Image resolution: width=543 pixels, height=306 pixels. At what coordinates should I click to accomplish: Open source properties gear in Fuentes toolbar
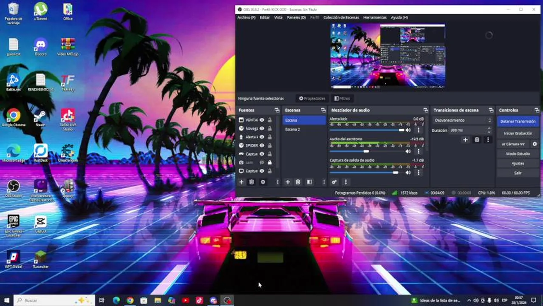pos(263,182)
